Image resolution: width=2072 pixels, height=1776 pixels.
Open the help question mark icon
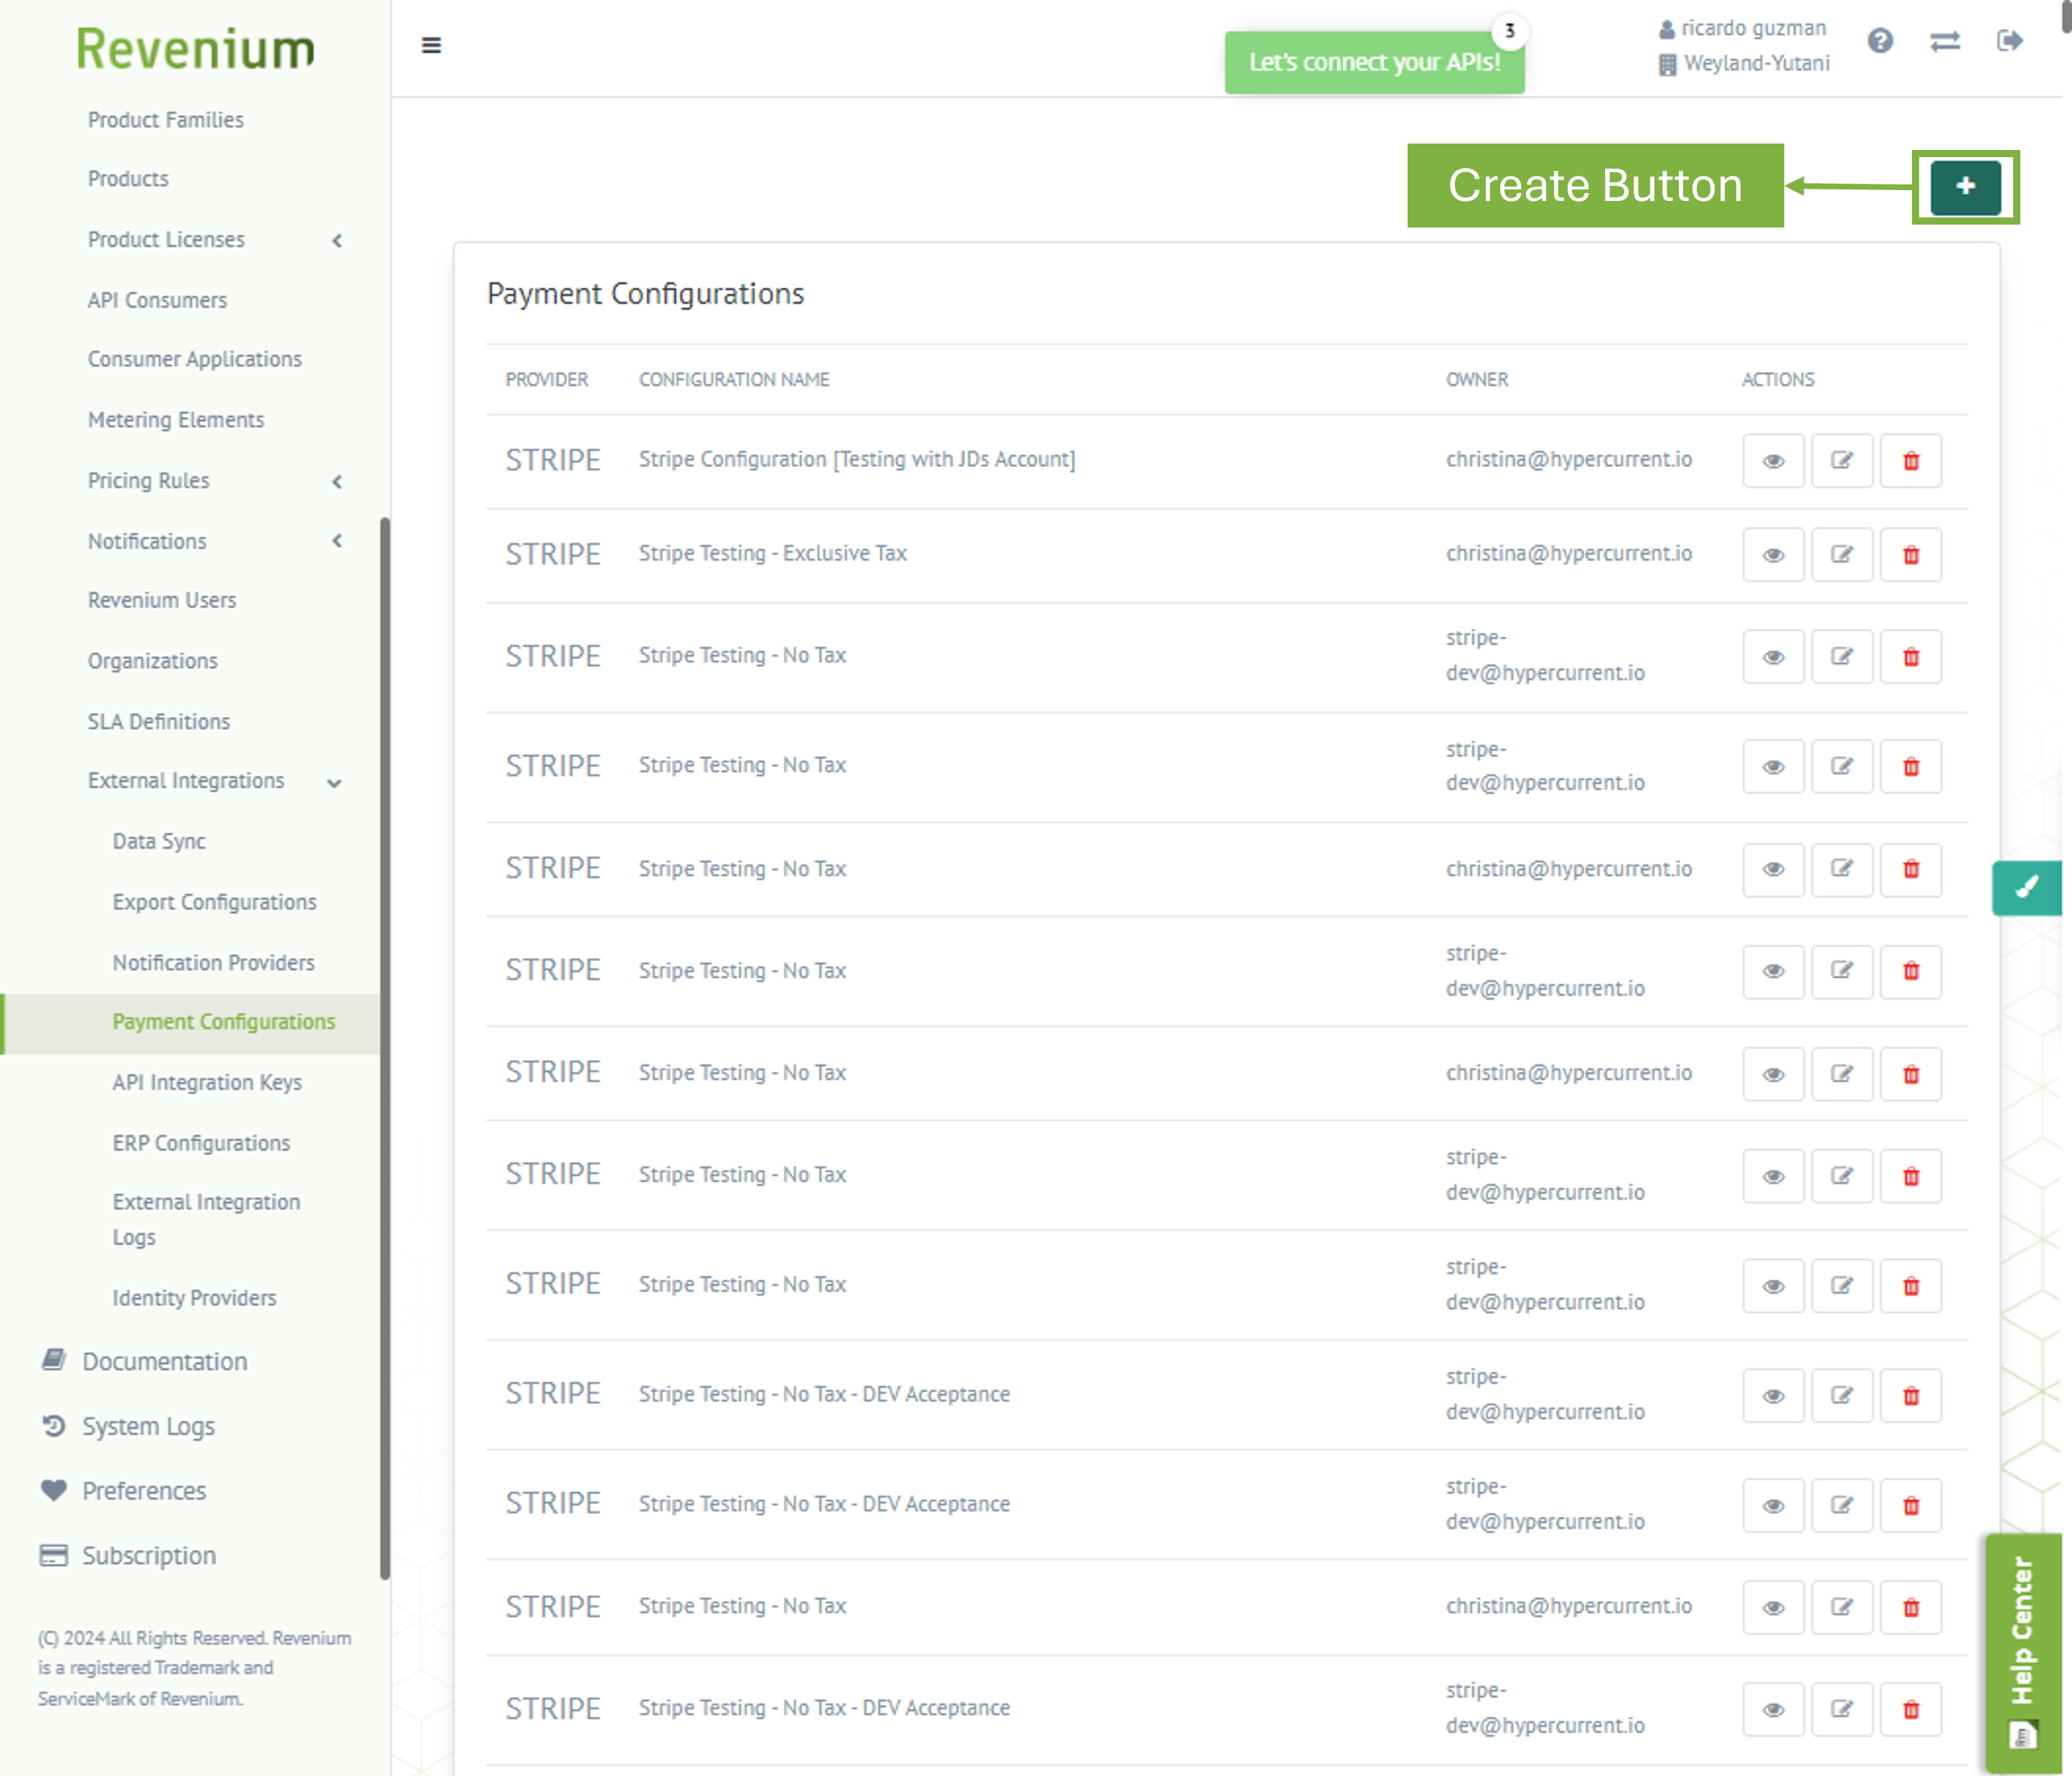coord(1879,41)
